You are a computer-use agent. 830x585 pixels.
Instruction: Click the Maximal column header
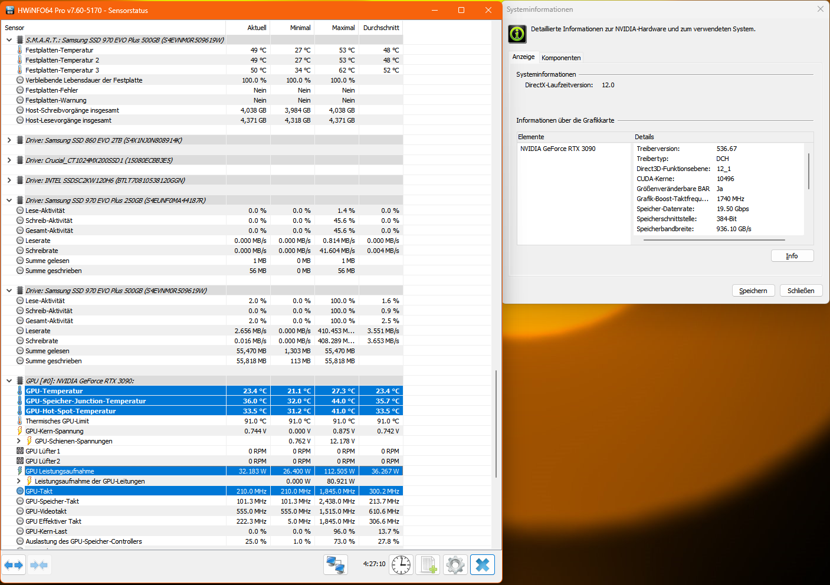click(336, 28)
